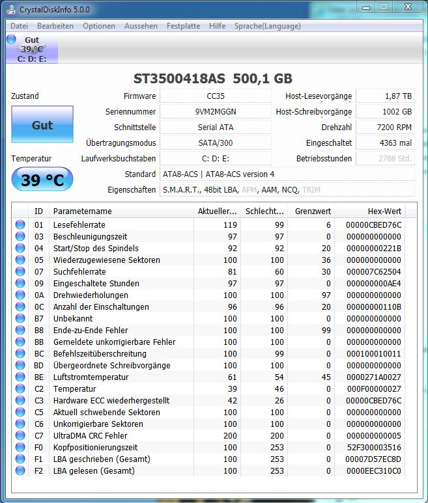This screenshot has width=428, height=503.
Task: Click status icon for Unbekannt B7 row
Action: (x=20, y=318)
